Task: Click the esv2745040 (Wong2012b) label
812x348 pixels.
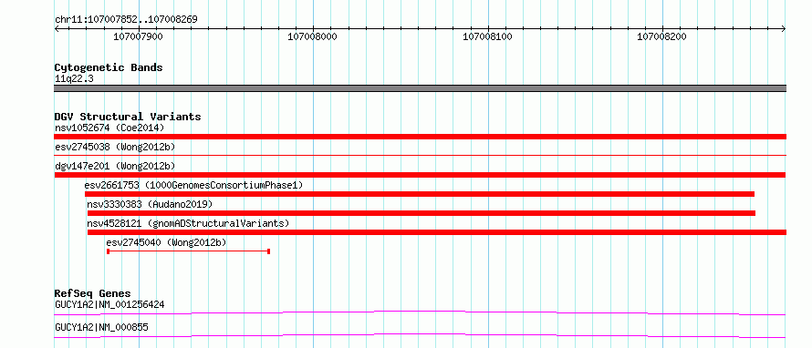Action: click(166, 242)
